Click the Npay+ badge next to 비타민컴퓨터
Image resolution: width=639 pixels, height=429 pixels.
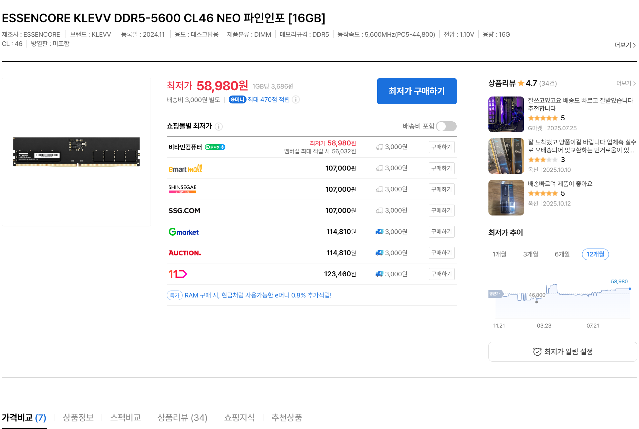pyautogui.click(x=215, y=147)
